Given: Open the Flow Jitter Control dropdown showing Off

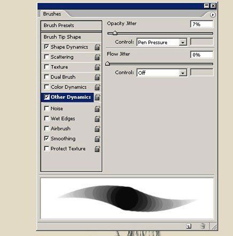Looking at the screenshot, I should pyautogui.click(x=162, y=73).
